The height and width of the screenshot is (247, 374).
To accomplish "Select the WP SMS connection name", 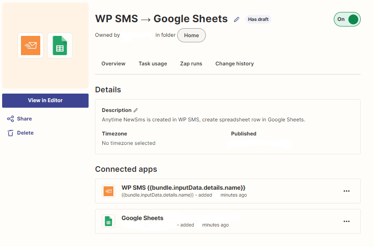I will point(184,188).
